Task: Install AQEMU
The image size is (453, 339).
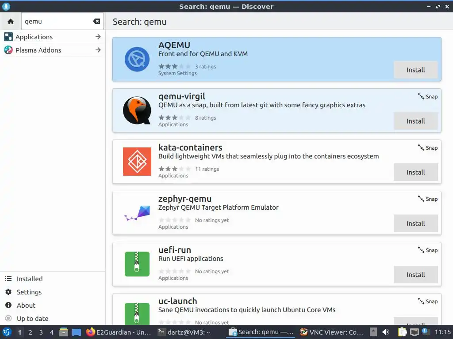Action: point(415,70)
